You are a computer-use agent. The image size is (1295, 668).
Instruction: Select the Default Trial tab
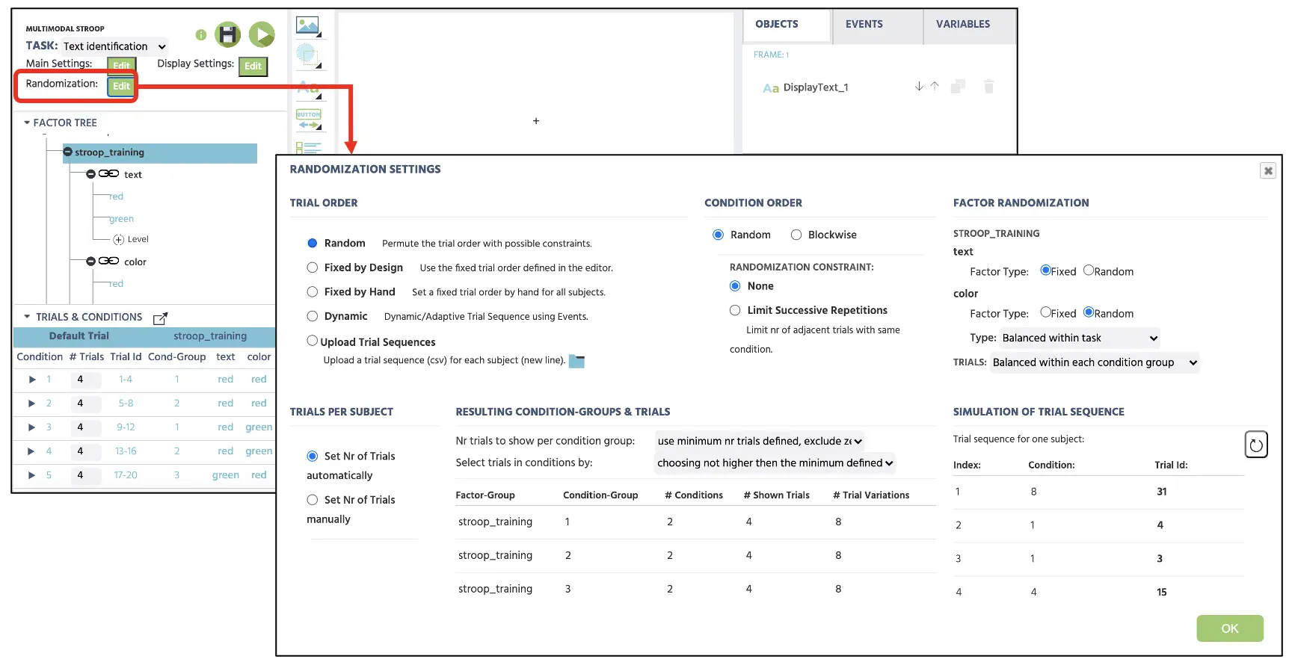click(79, 336)
